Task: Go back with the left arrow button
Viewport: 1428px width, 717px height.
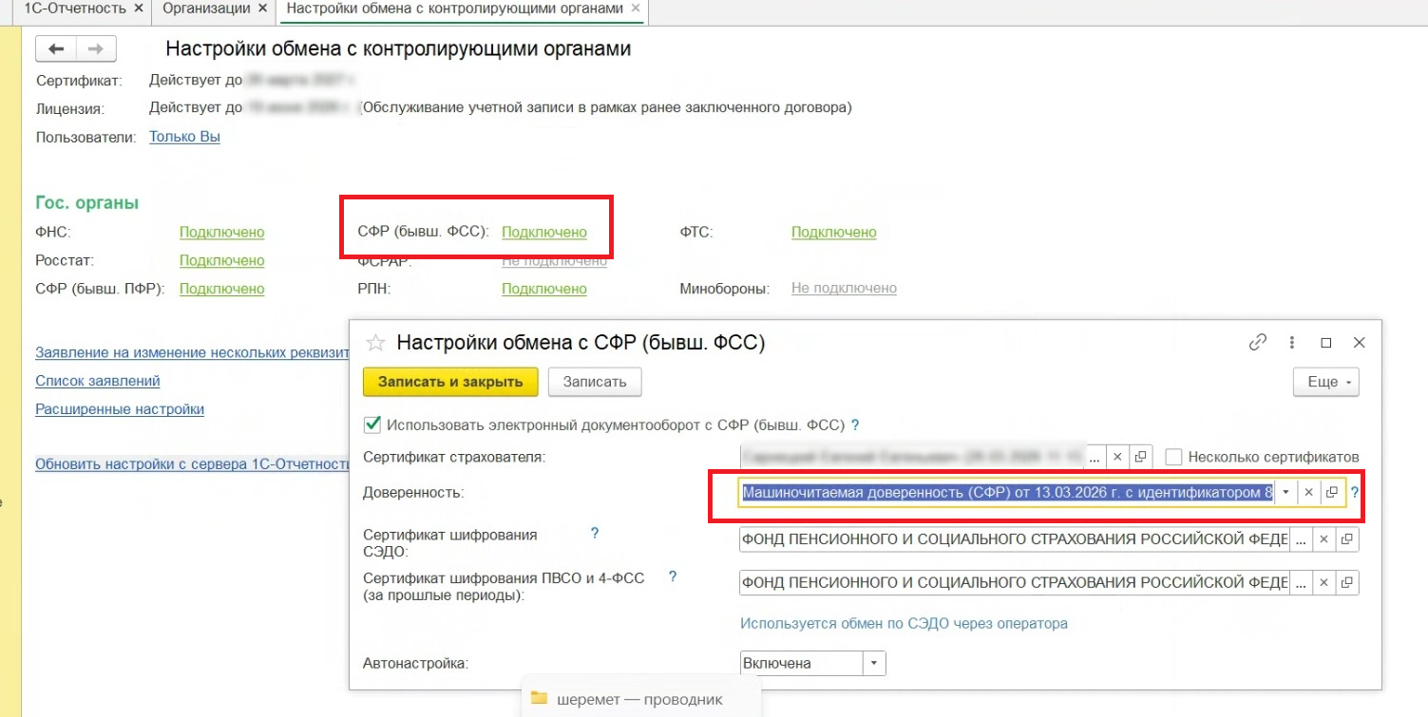Action: tap(56, 49)
